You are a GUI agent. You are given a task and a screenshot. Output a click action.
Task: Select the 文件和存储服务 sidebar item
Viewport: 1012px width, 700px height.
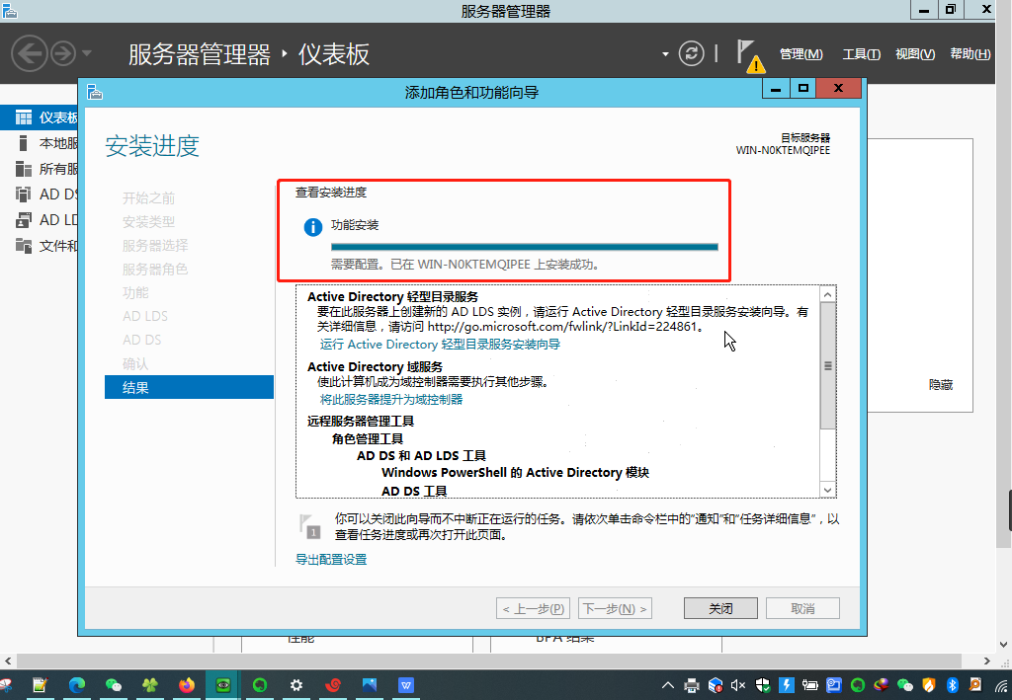[x=40, y=246]
